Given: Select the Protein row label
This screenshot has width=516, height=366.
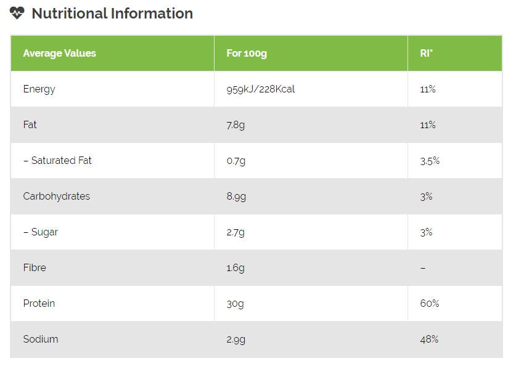Looking at the screenshot, I should click(39, 303).
